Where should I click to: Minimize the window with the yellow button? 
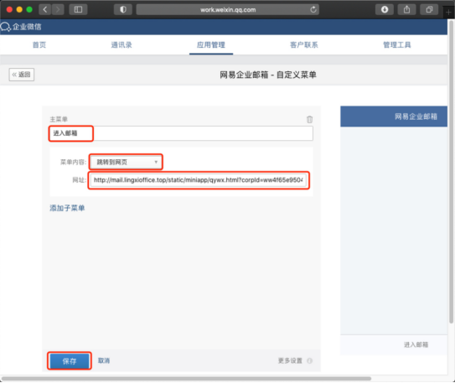tap(19, 9)
